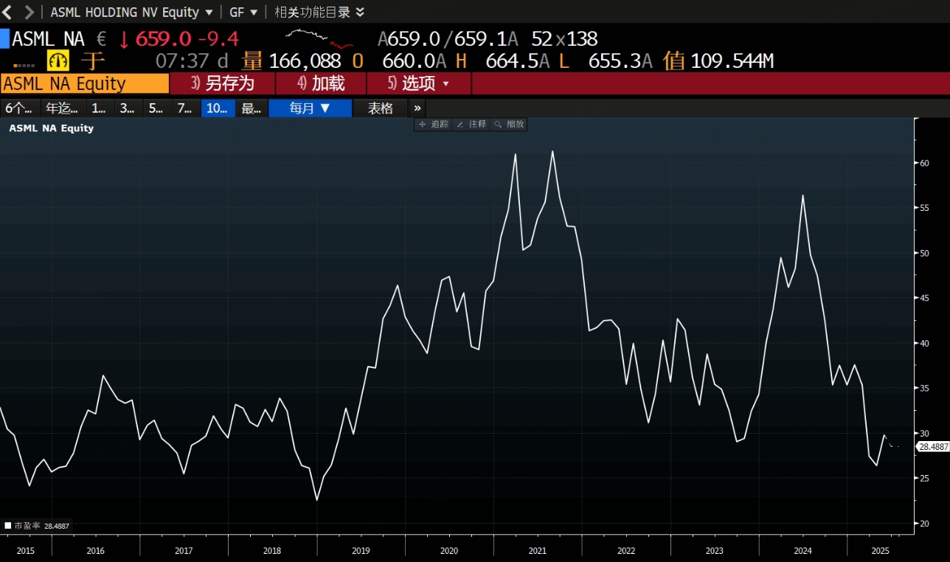Open the ASML HOLDING NV Equity dropdown

click(132, 12)
